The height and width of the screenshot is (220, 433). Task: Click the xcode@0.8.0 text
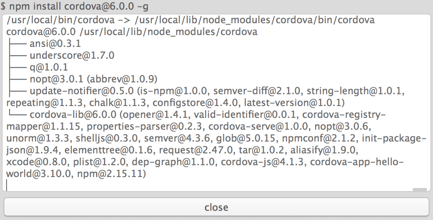click(x=36, y=162)
